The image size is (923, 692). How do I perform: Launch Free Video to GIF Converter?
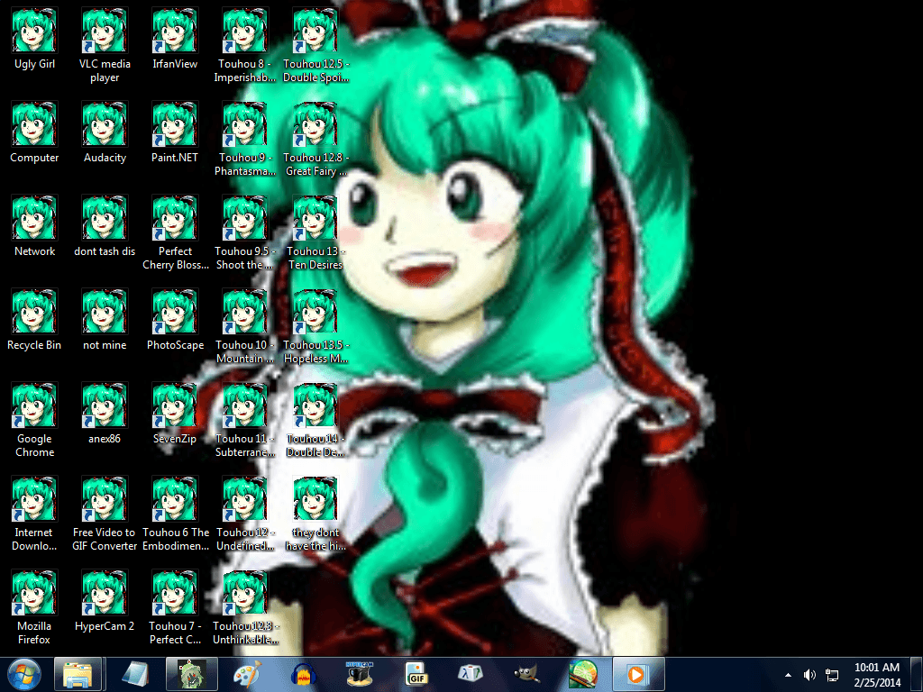(104, 500)
